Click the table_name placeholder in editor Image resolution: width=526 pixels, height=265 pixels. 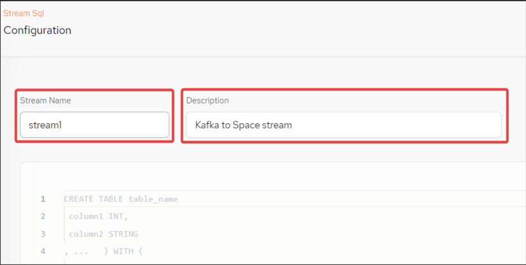click(153, 199)
